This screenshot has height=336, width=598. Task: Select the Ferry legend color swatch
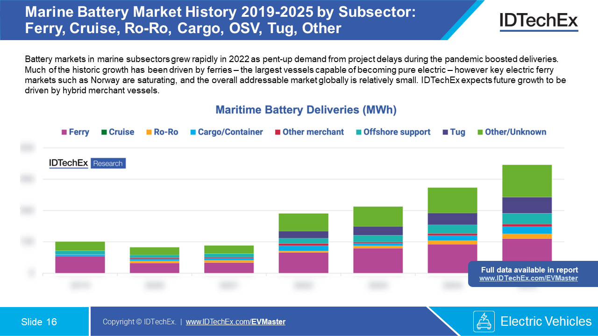pos(64,133)
